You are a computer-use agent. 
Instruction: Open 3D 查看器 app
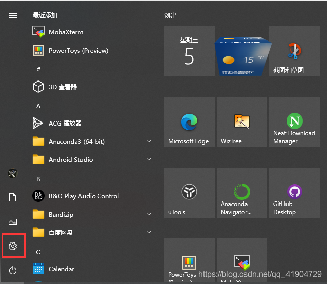pyautogui.click(x=55, y=87)
